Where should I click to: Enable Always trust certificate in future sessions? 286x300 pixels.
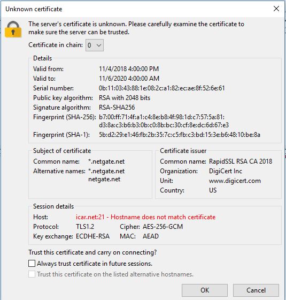[x=32, y=263]
